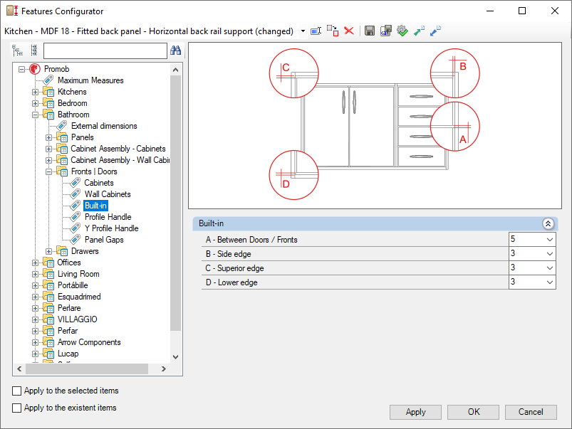
Task: Expand the Kitchens folder in tree
Action: point(35,92)
